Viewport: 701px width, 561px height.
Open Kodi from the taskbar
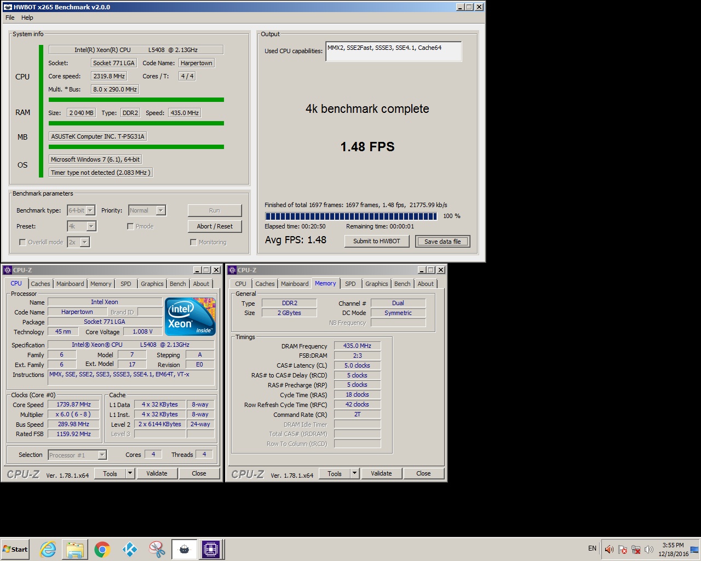[129, 549]
